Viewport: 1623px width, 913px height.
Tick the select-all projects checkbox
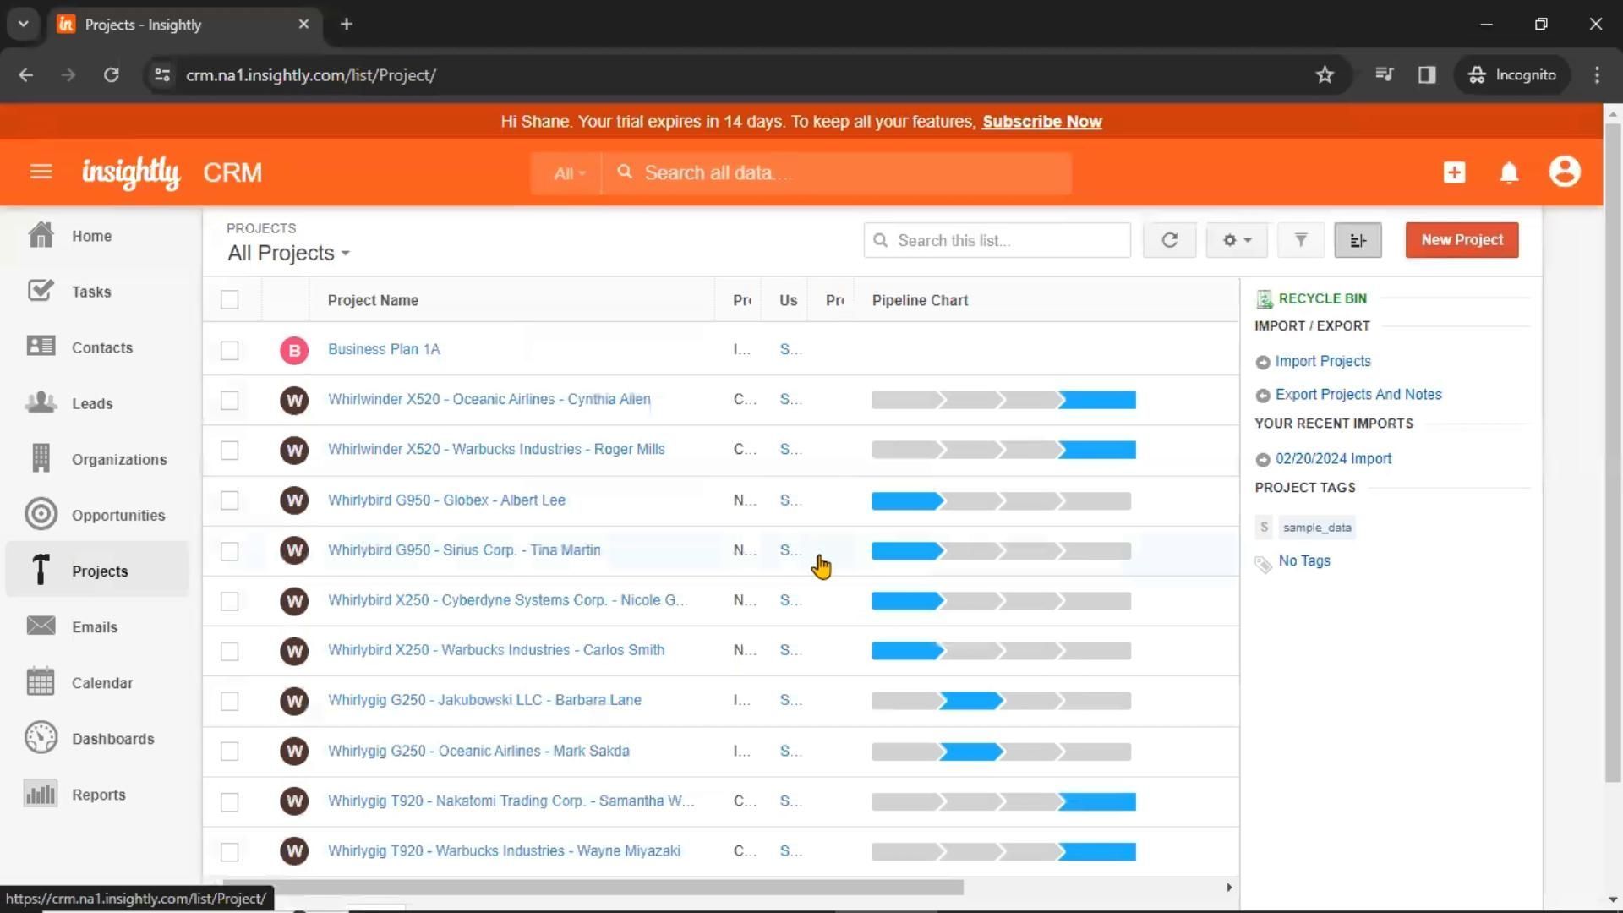pos(229,300)
